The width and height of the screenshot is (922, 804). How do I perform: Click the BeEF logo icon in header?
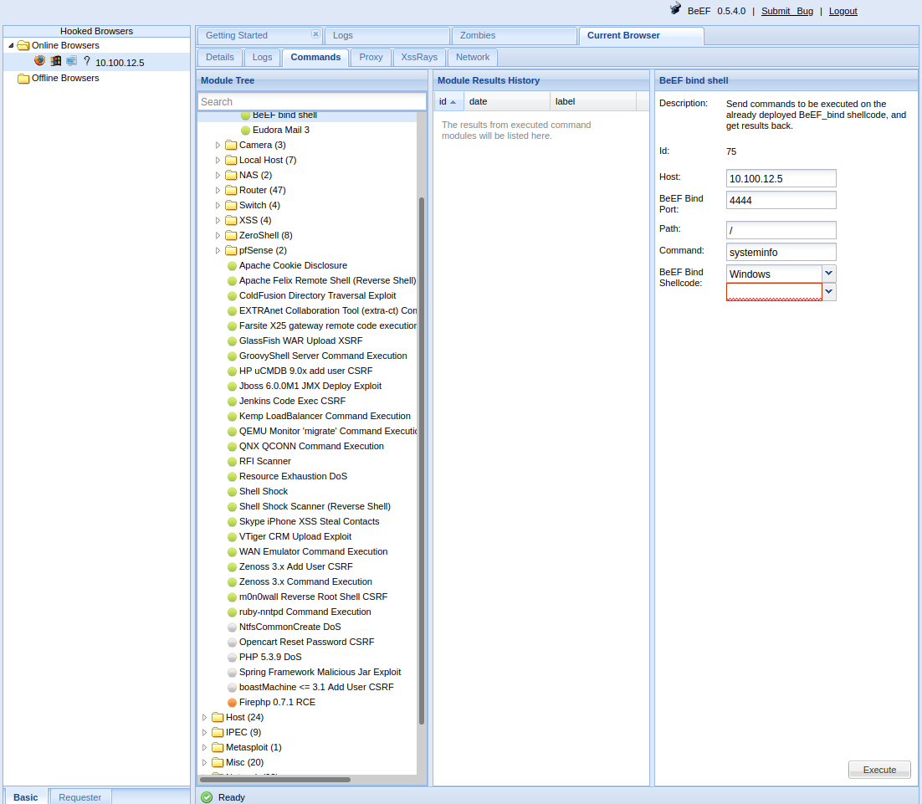676,9
